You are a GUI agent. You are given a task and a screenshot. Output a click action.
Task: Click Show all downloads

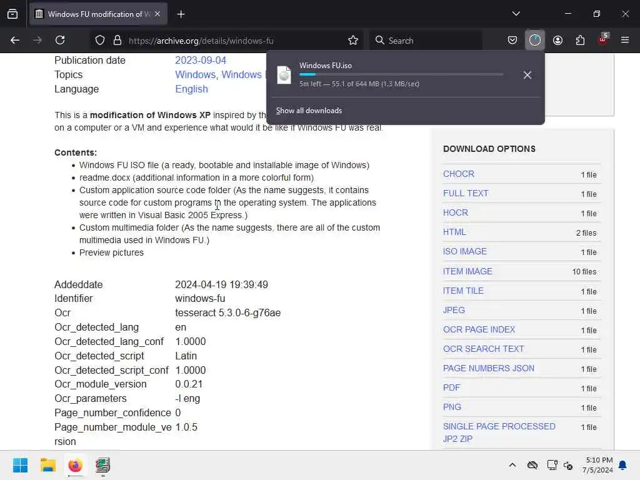(309, 111)
